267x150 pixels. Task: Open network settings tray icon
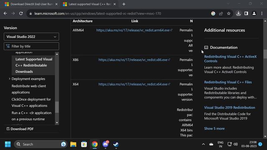[229, 144]
